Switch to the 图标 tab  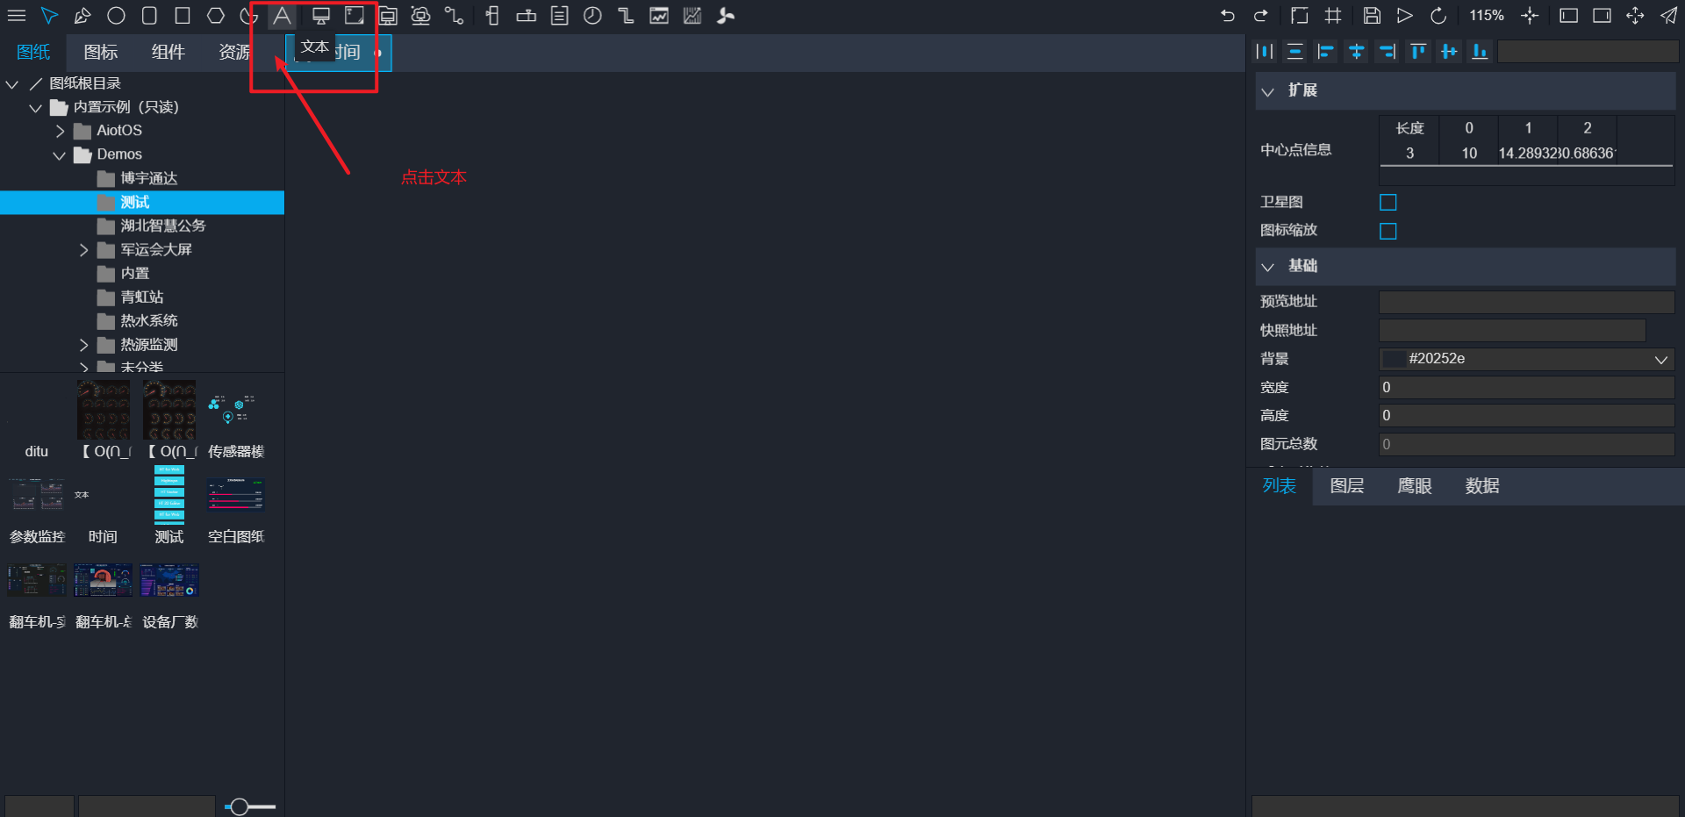tap(100, 53)
